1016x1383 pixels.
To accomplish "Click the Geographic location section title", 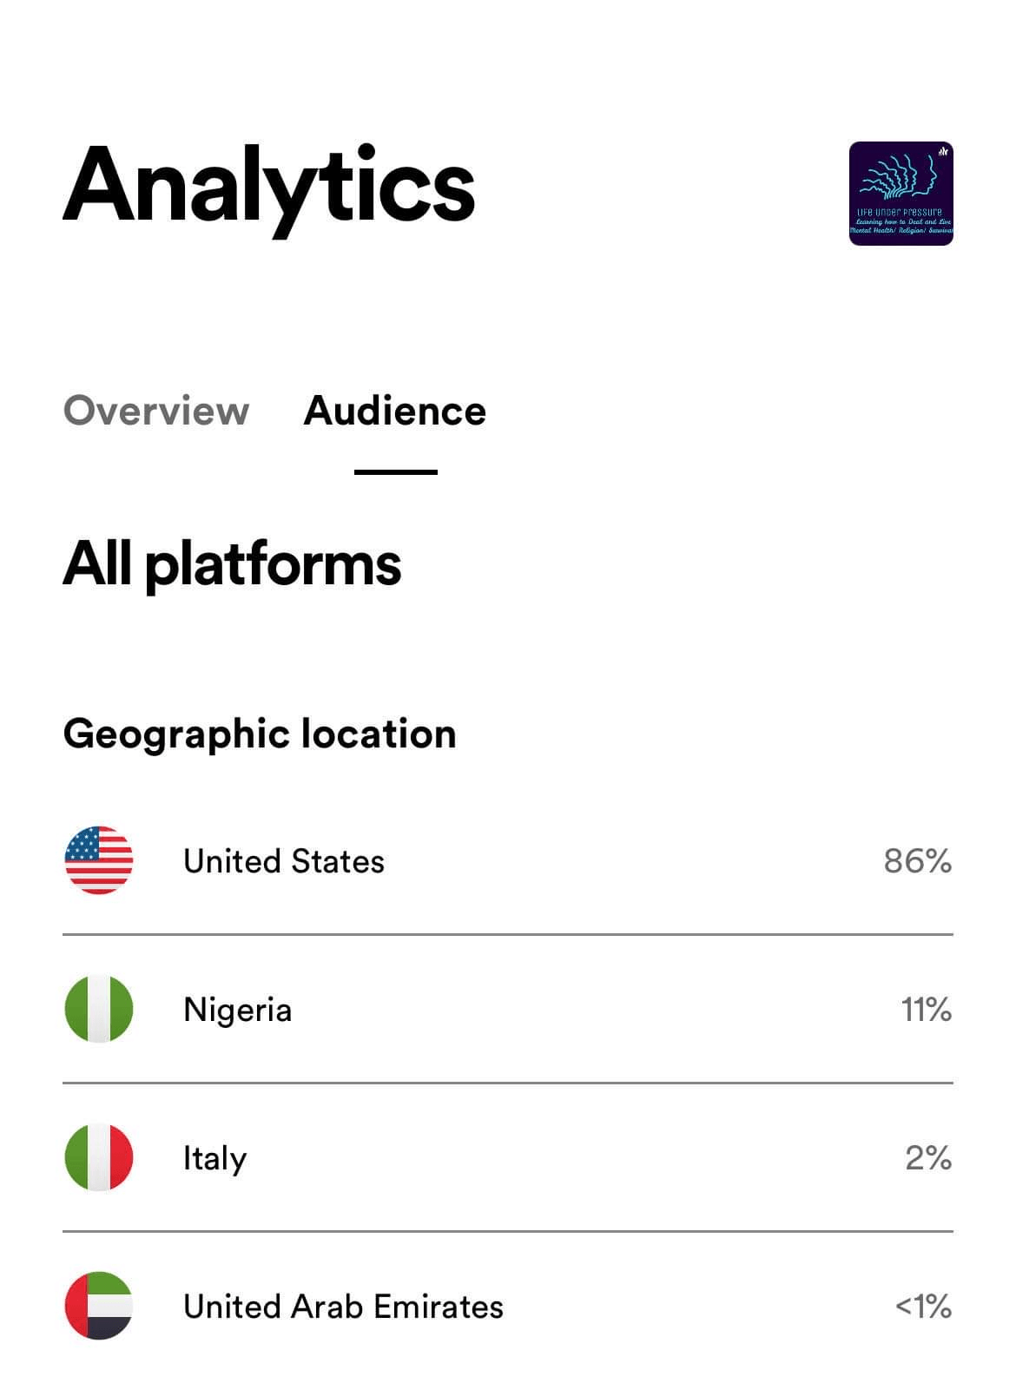I will (260, 734).
